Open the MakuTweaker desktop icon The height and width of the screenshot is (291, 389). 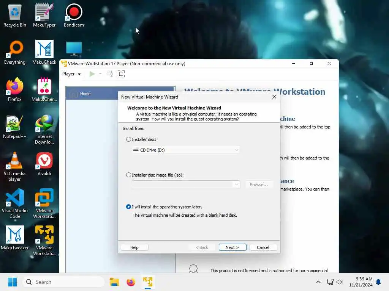[15, 238]
